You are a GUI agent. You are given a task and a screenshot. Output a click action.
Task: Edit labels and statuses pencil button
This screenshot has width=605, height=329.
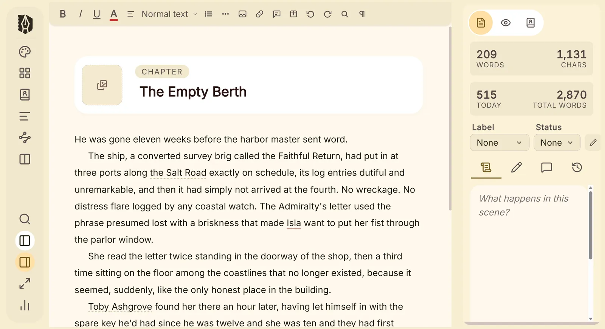pos(593,143)
